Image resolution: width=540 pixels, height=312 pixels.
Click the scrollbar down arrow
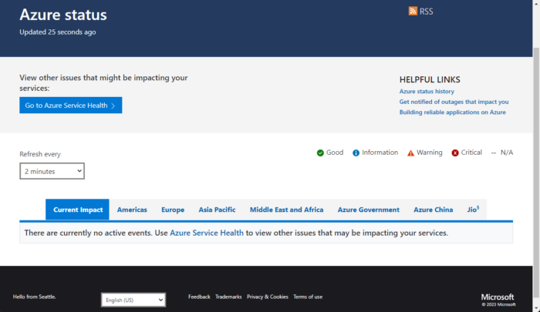point(536,309)
